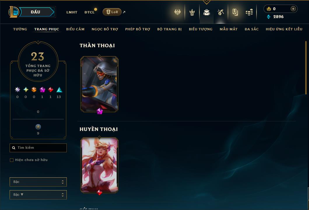Viewport: 309px width, 210px height.
Task: Expand the "Bậc ▼" sort dropdown
Action: coord(38,195)
